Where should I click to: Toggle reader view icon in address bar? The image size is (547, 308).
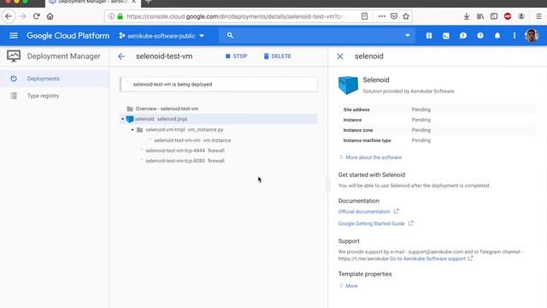364,16
